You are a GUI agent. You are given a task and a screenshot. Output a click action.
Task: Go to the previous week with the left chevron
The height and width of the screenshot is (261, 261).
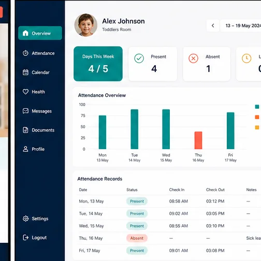point(213,26)
